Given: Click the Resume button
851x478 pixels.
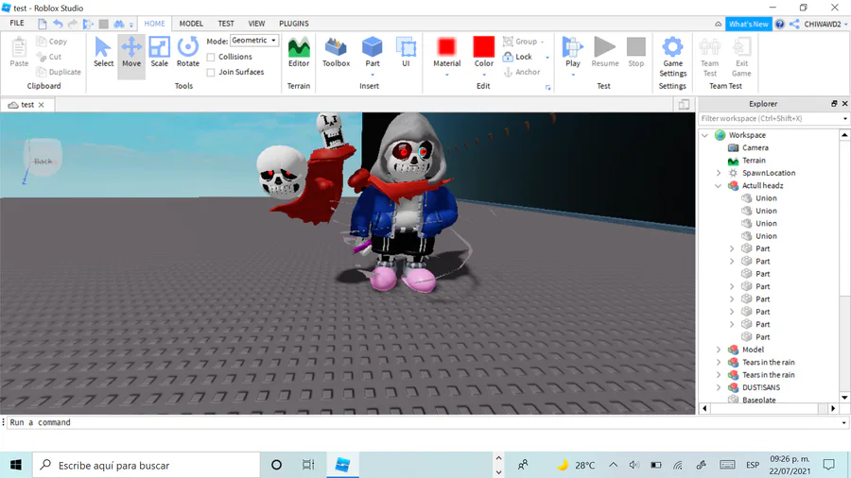Looking at the screenshot, I should 604,52.
